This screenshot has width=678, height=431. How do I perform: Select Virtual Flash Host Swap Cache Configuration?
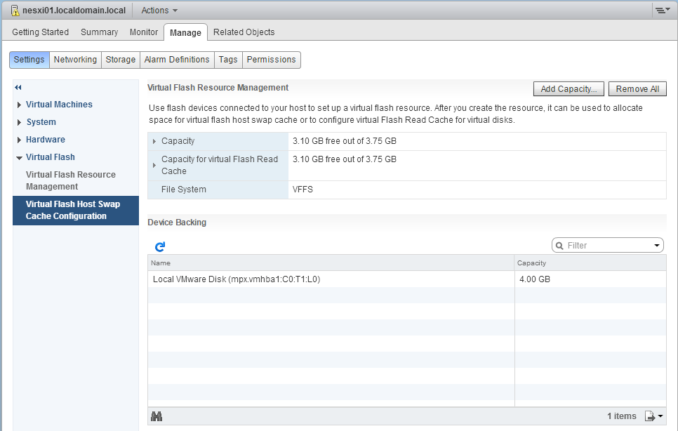pyautogui.click(x=75, y=210)
